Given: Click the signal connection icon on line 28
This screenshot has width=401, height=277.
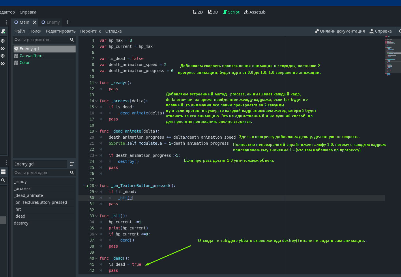Looking at the screenshot, I should coord(86,186).
